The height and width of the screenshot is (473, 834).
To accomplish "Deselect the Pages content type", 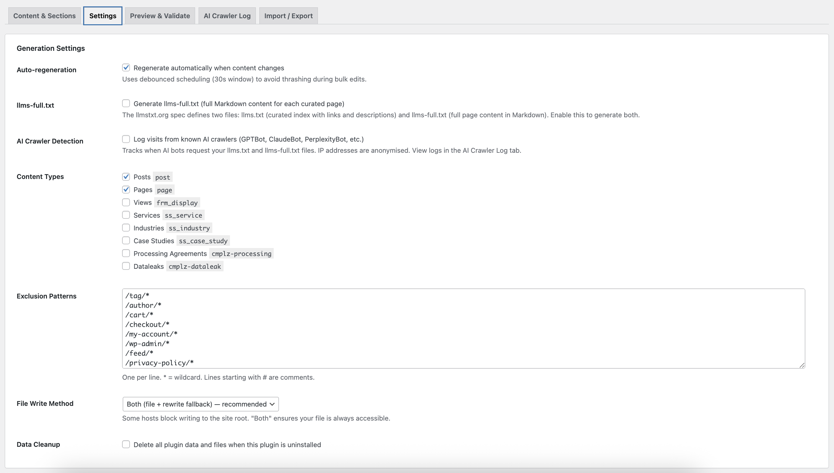I will click(x=126, y=189).
